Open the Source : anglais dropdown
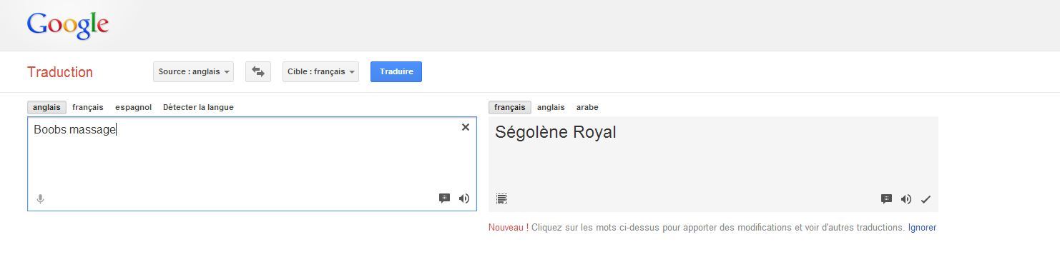Viewport: 1060px width, 267px height. [194, 71]
